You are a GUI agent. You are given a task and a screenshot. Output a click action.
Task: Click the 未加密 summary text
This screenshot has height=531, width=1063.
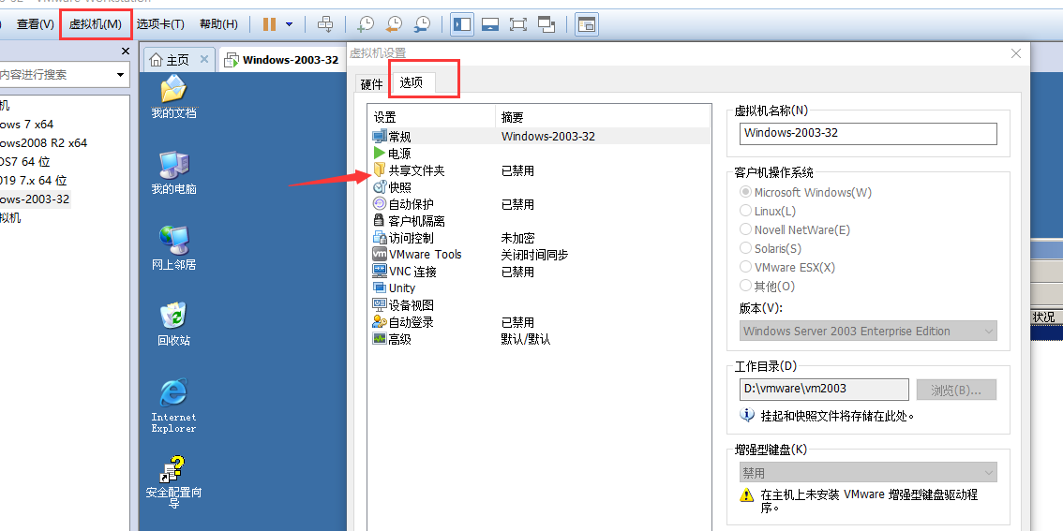coord(517,238)
